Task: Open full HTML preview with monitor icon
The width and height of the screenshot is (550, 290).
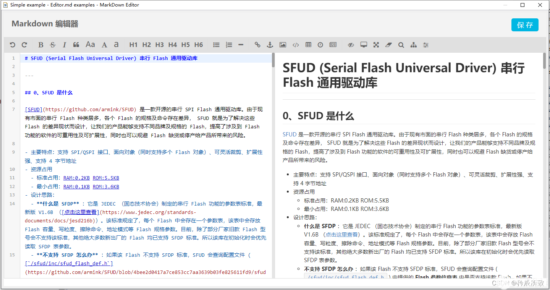Action: click(364, 45)
